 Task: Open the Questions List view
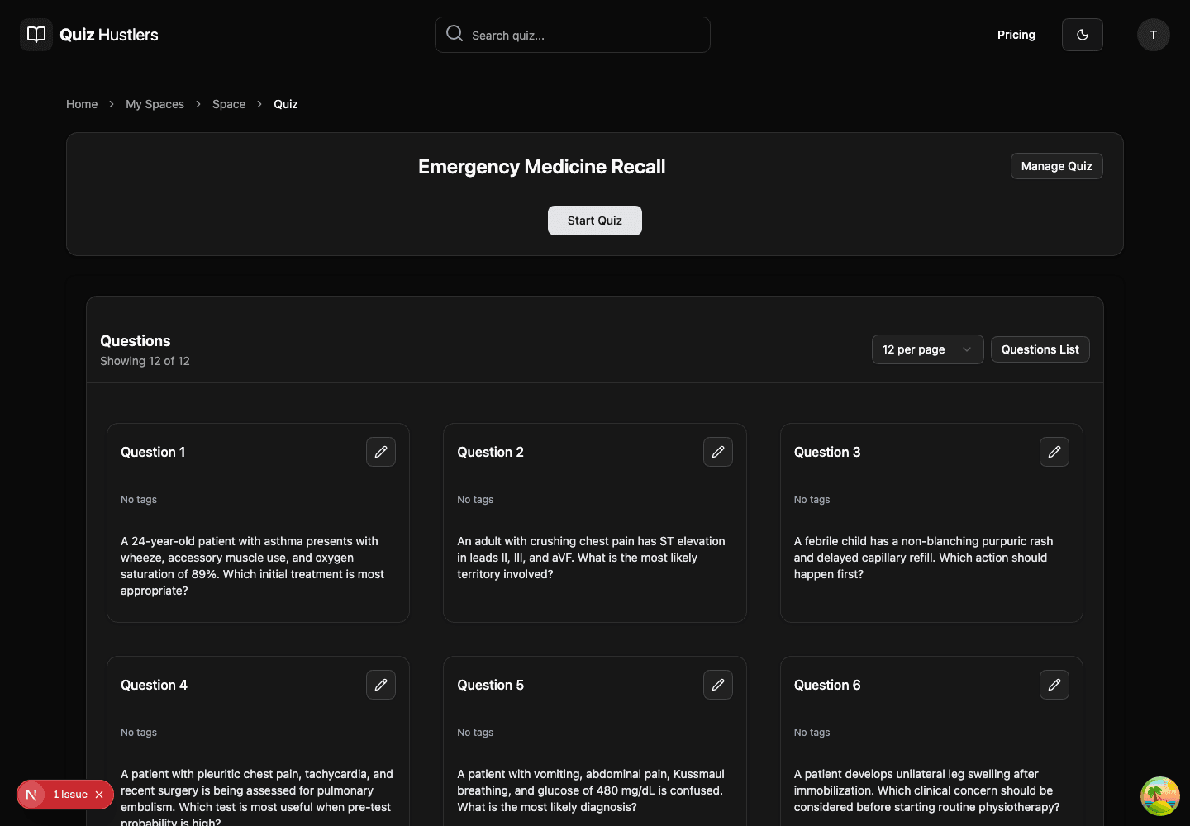[1040, 349]
